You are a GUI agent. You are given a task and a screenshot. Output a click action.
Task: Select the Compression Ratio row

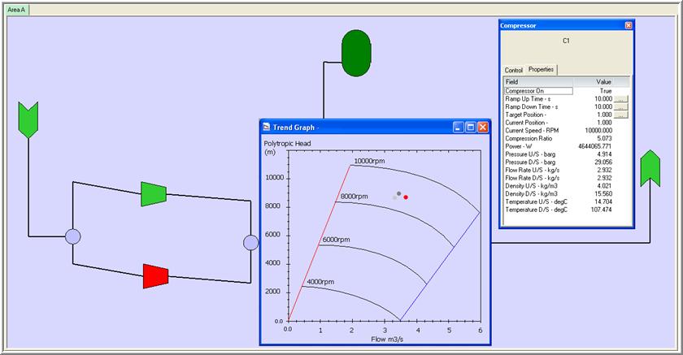[567, 138]
